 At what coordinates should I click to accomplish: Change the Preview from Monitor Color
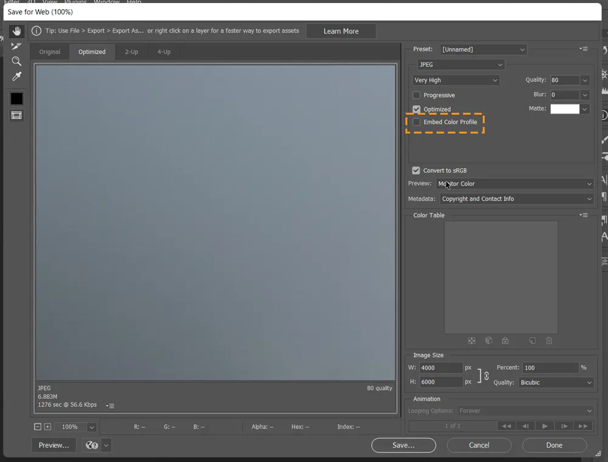coord(515,183)
